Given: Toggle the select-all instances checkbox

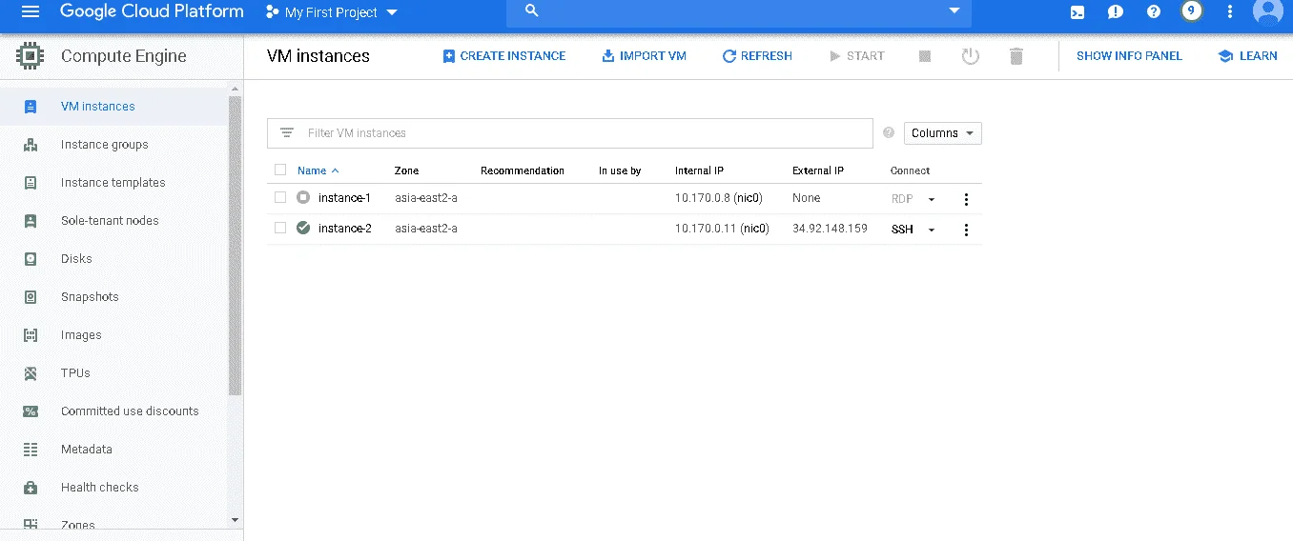Looking at the screenshot, I should tap(280, 170).
